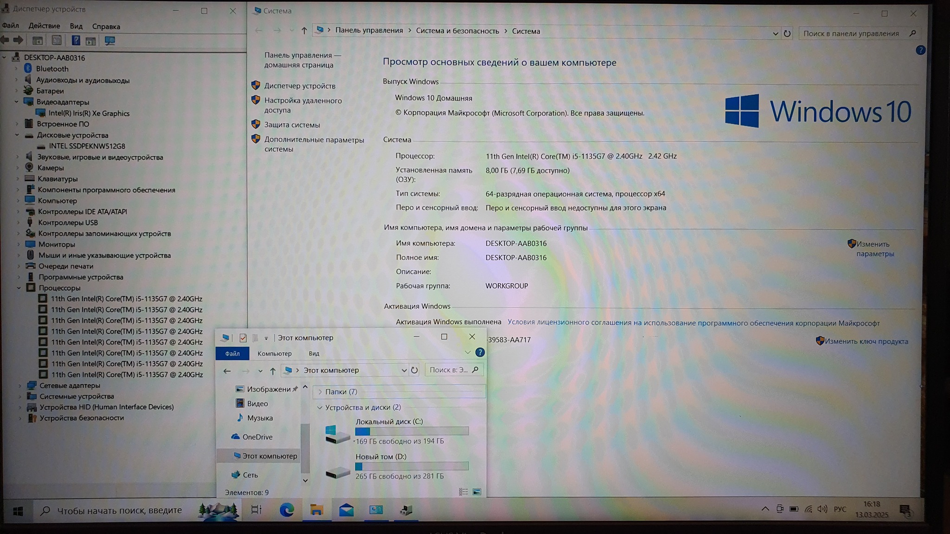
Task: Open the Компьютер ribbon tab in Explorer
Action: coord(274,353)
